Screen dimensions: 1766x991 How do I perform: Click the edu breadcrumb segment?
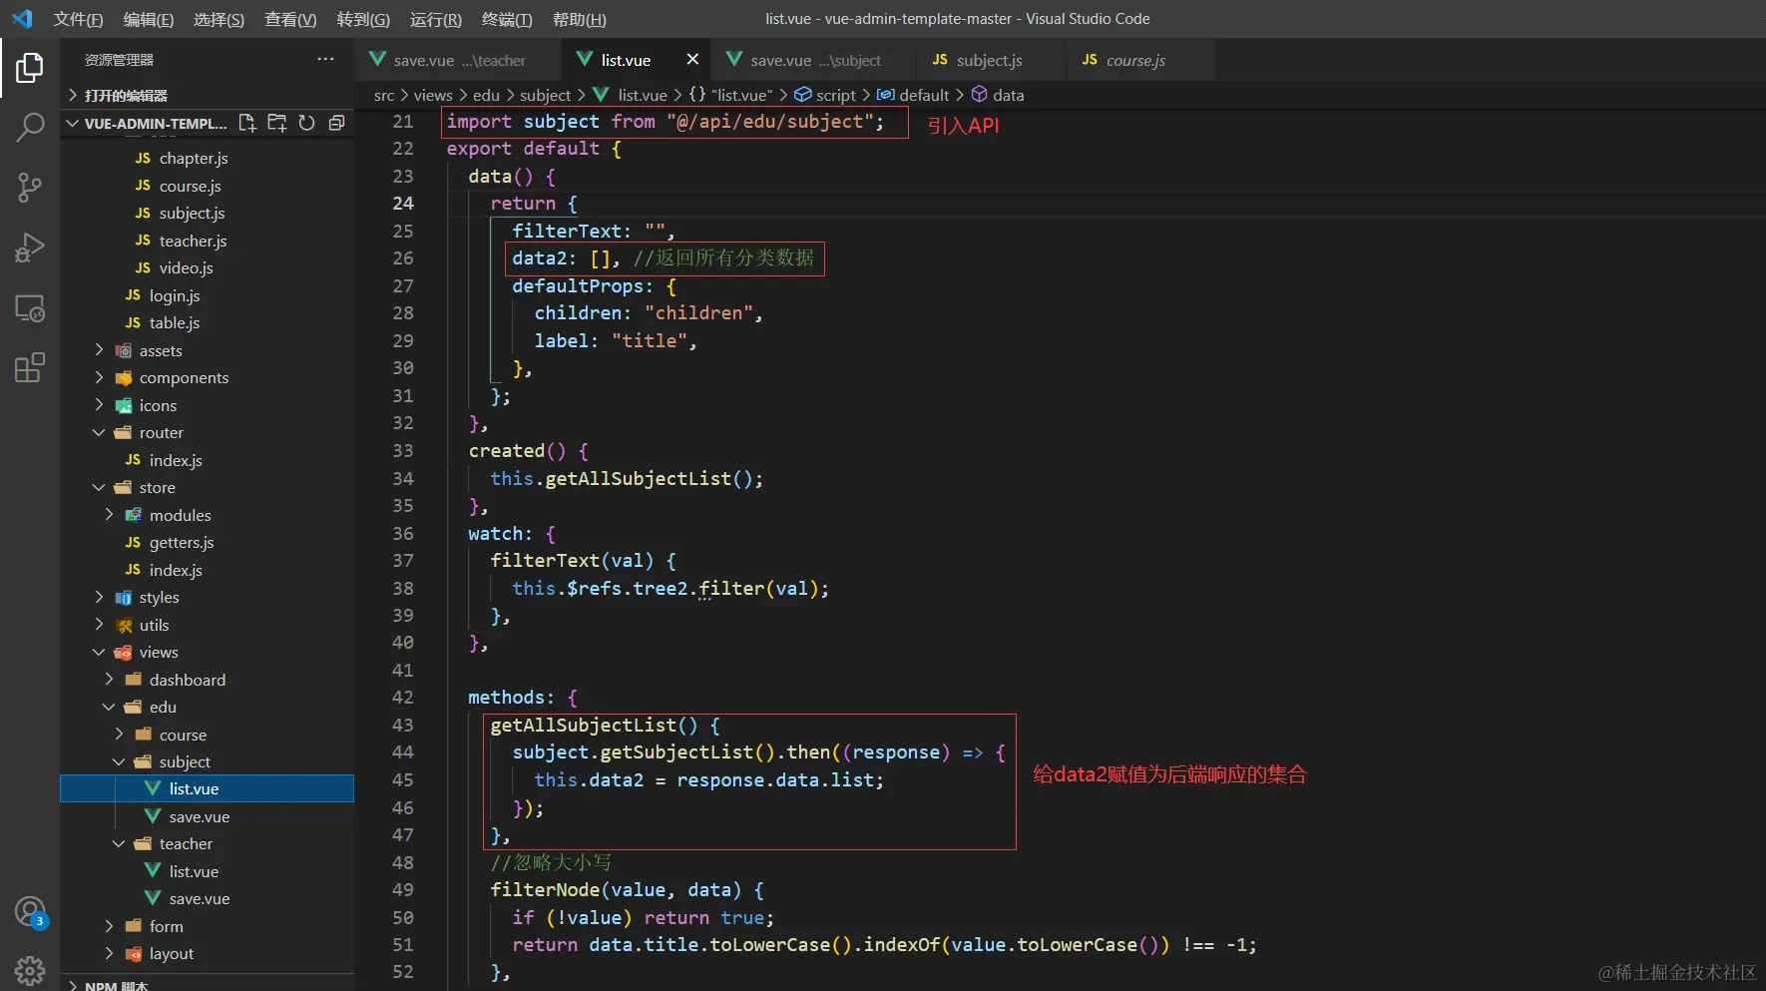(486, 95)
